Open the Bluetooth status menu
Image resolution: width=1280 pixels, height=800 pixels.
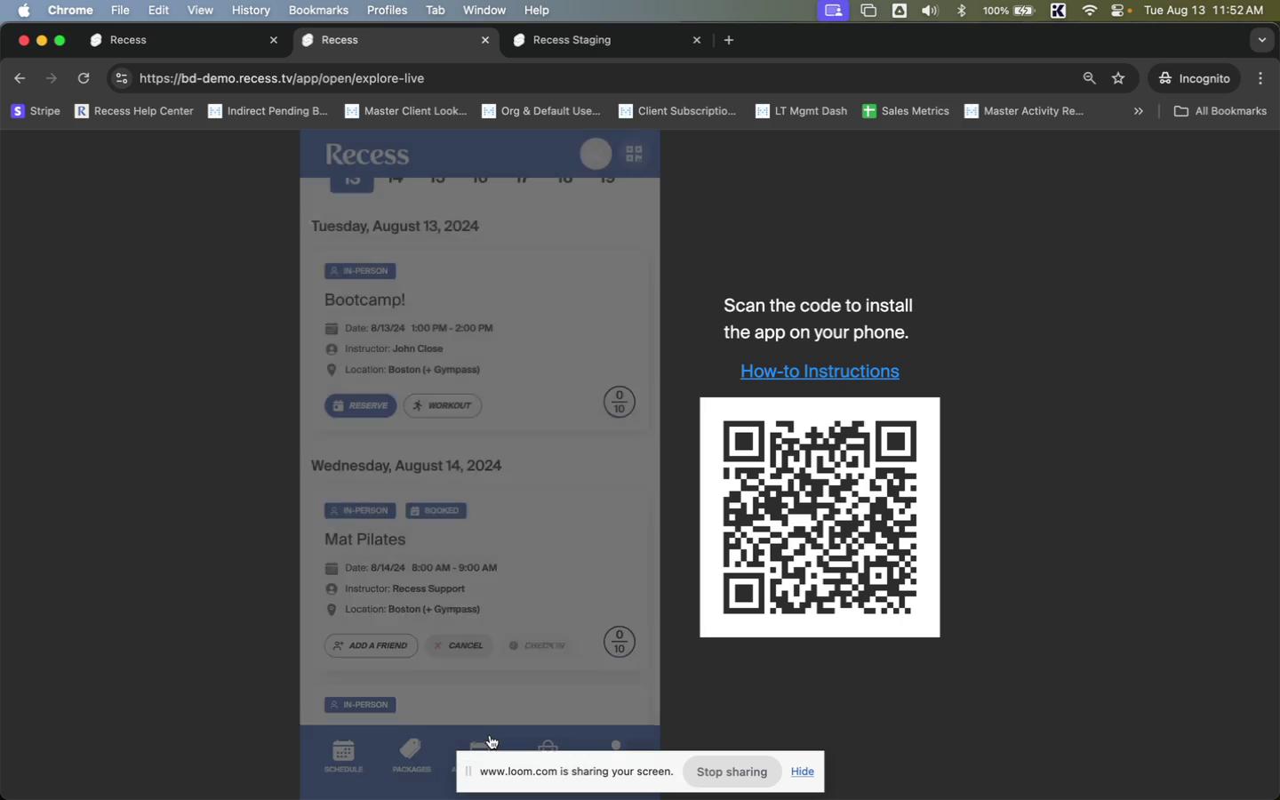(x=961, y=11)
